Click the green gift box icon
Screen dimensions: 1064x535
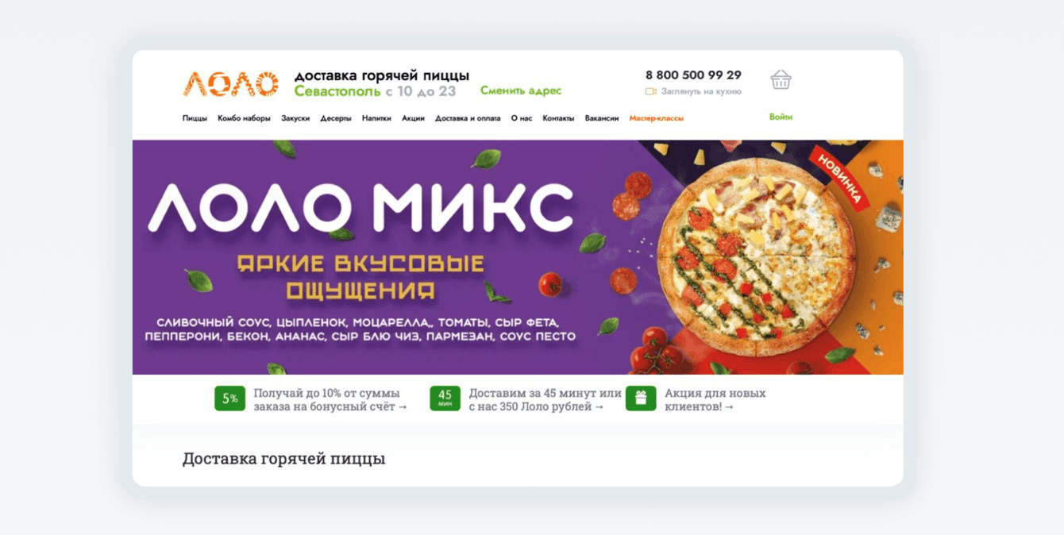click(641, 398)
